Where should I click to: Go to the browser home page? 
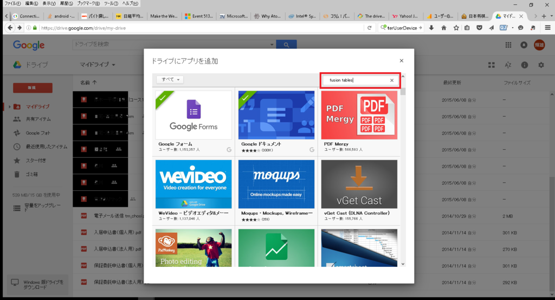tap(443, 28)
